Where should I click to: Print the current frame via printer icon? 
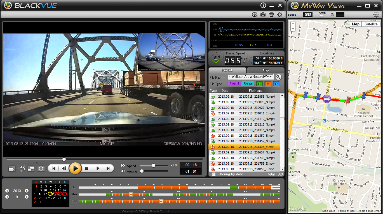[x=271, y=15]
